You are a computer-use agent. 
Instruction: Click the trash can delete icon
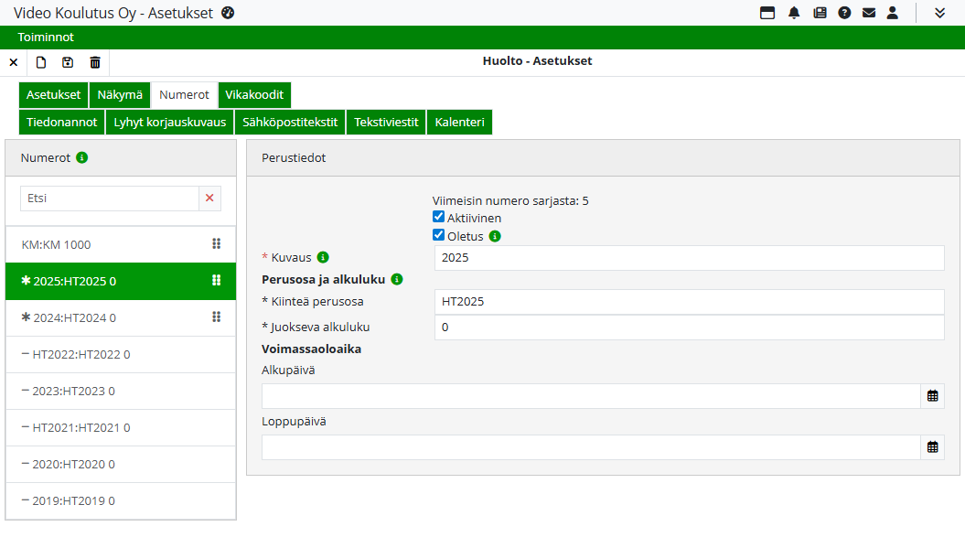[x=95, y=62]
